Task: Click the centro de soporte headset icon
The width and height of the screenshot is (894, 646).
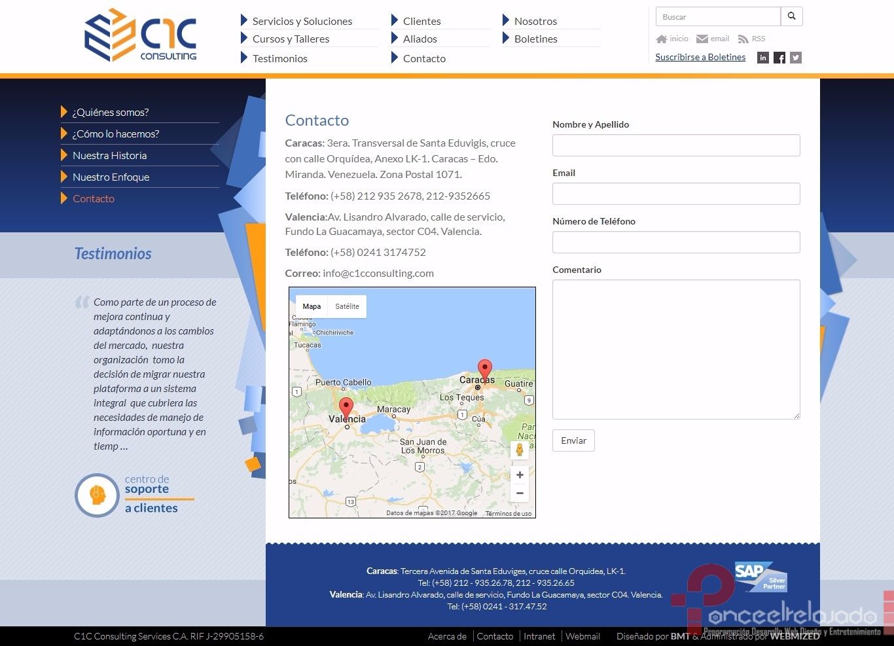Action: (x=97, y=495)
